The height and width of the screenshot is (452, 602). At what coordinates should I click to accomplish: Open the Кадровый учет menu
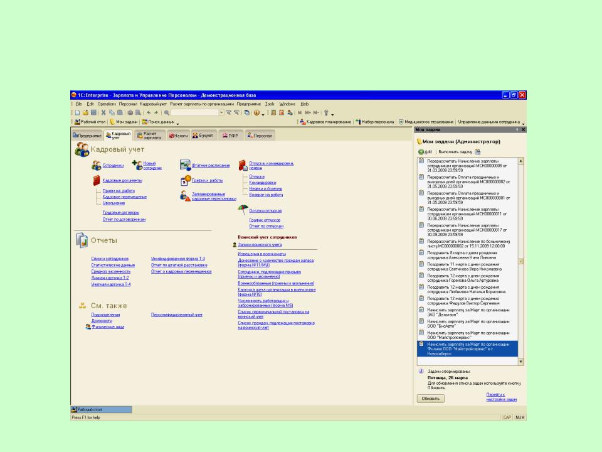153,104
